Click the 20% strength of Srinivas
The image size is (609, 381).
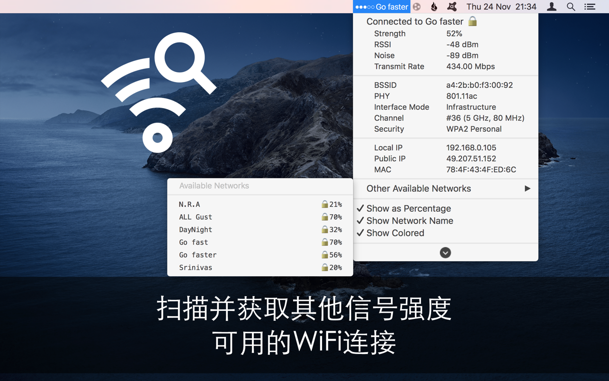pos(336,268)
